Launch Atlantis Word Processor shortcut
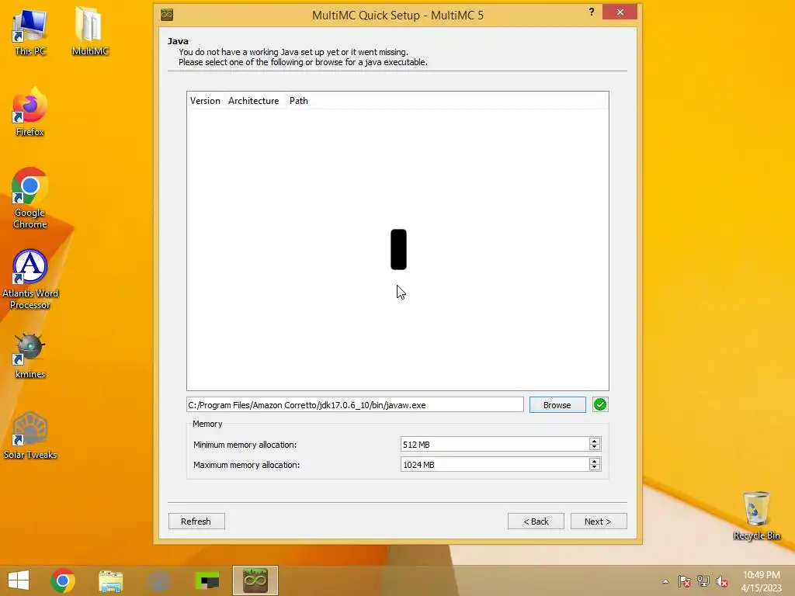Image resolution: width=795 pixels, height=596 pixels. 30,279
